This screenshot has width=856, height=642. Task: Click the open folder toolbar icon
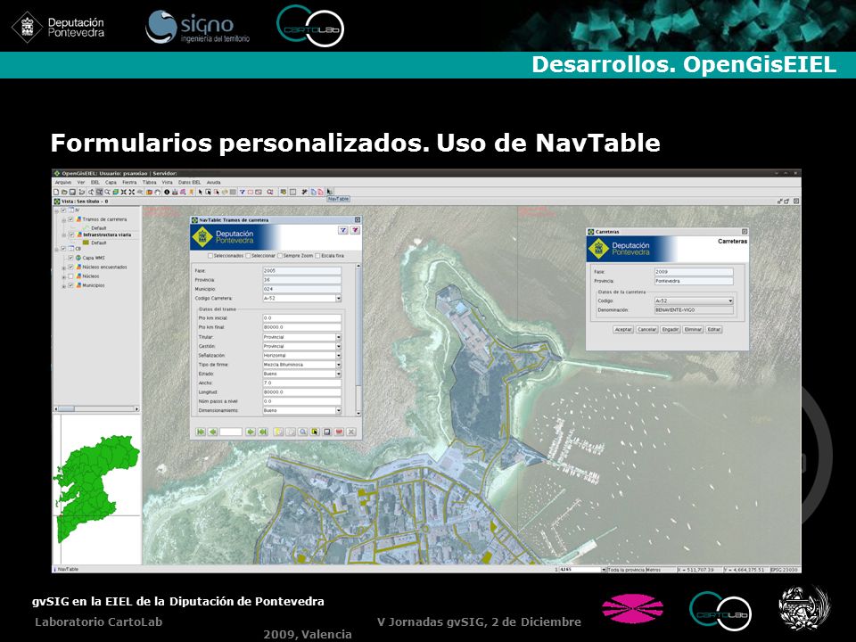click(64, 193)
